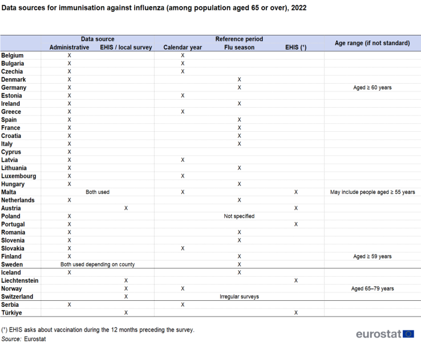
Task: Select the Portugal row label
Action: click(x=13, y=224)
